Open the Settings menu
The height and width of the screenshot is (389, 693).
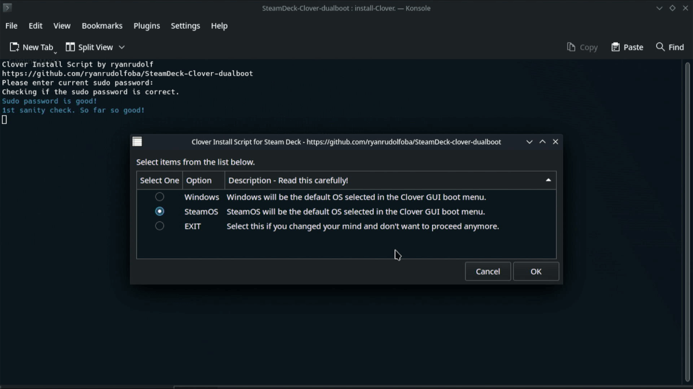[185, 26]
